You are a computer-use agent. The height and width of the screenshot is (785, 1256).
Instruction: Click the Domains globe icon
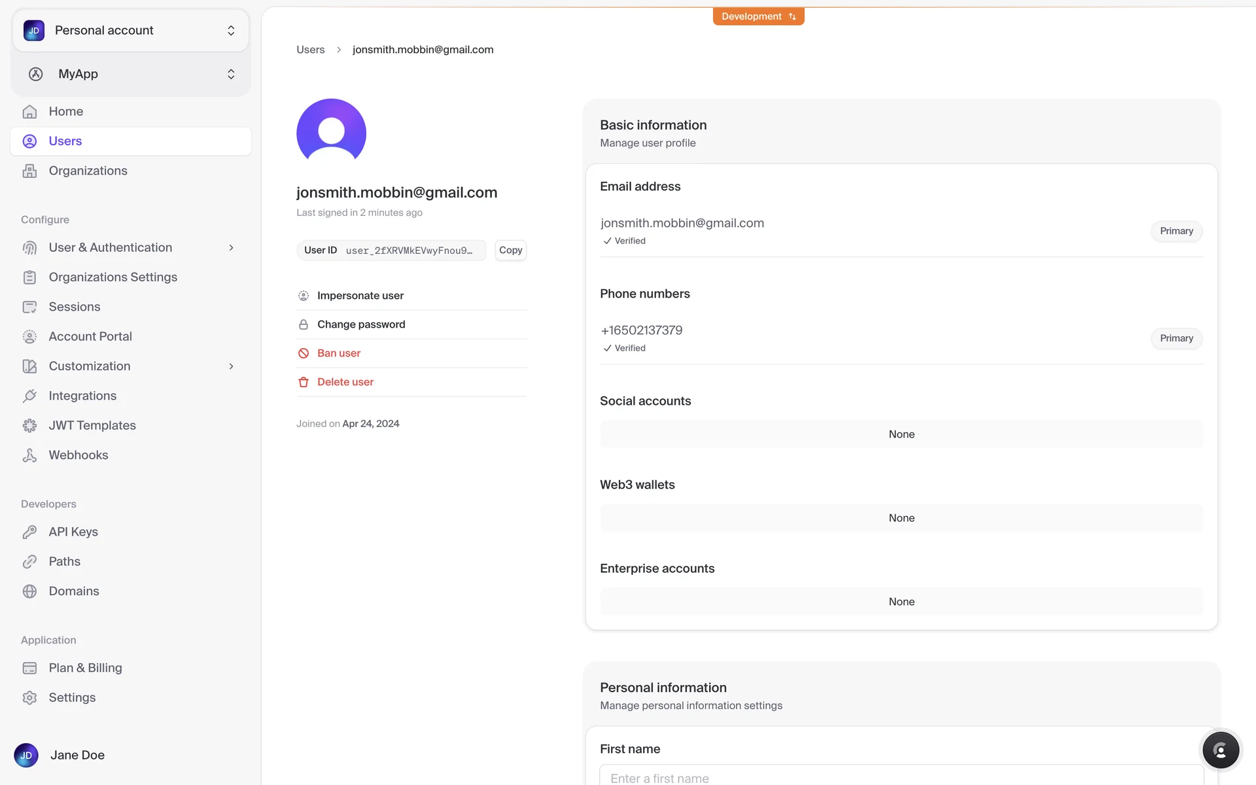click(x=29, y=591)
